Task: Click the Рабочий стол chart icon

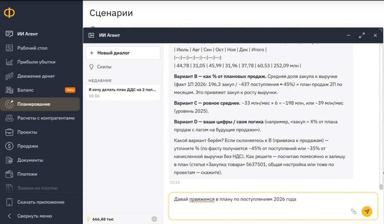Action: (x=9, y=48)
